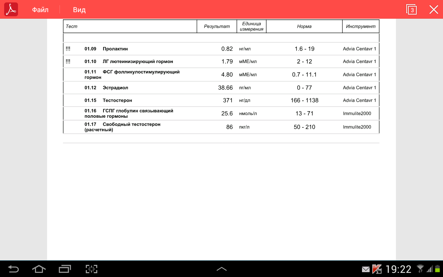Screen dimensions: 443x277
Task: Tap the battery status icon
Action: tap(437, 269)
